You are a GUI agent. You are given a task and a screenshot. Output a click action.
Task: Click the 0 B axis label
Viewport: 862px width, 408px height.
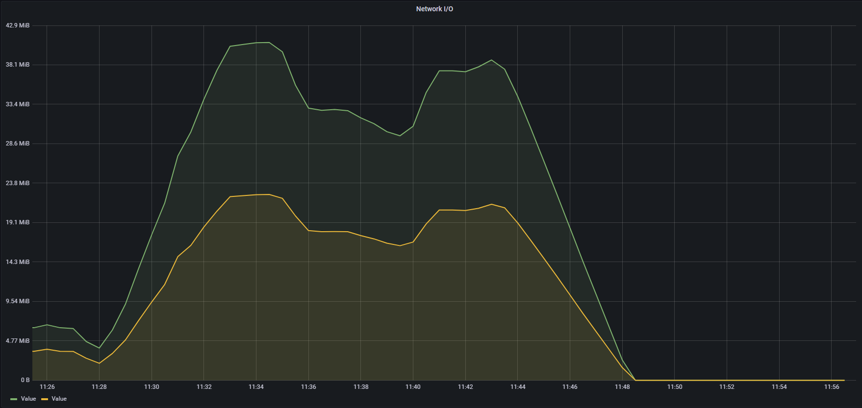(25, 380)
